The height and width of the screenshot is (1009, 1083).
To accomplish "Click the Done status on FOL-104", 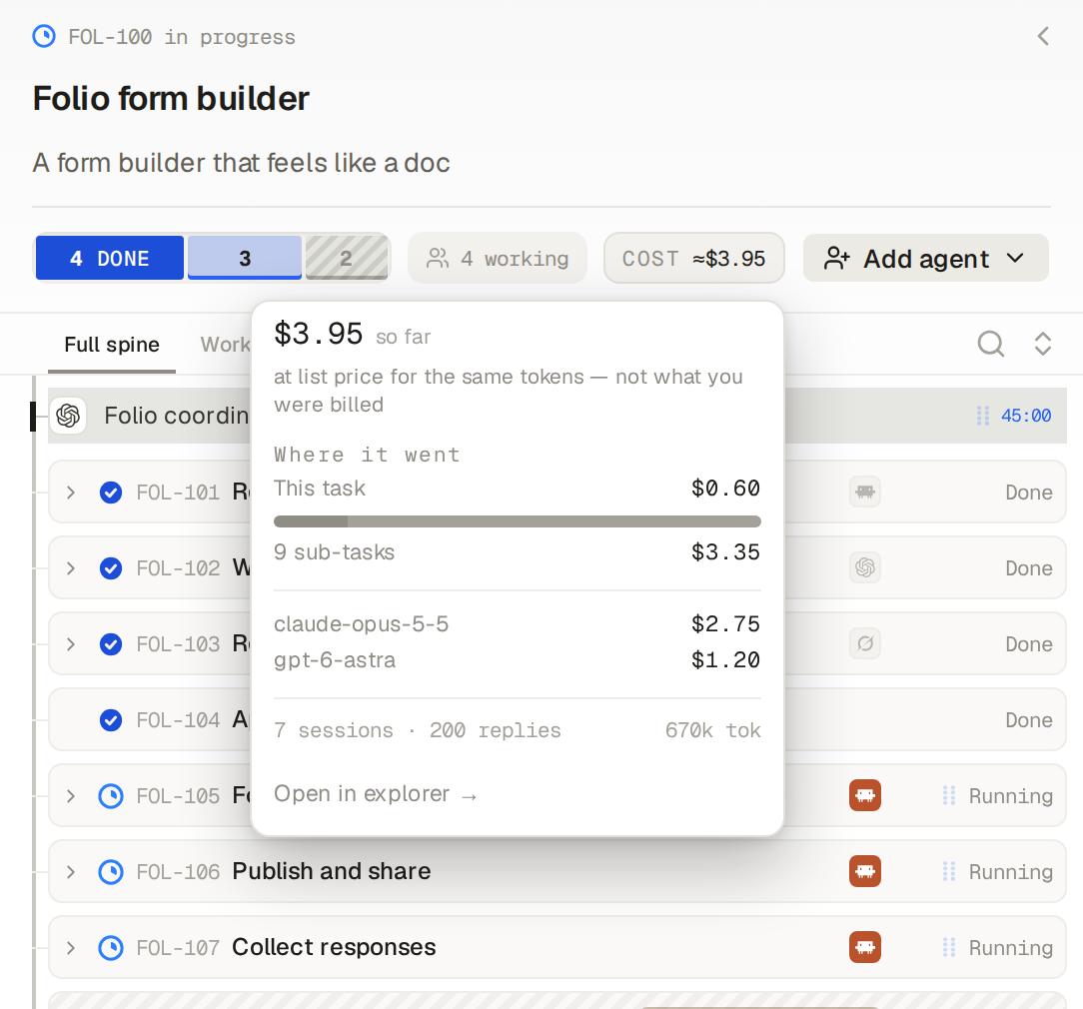I will tap(1028, 720).
